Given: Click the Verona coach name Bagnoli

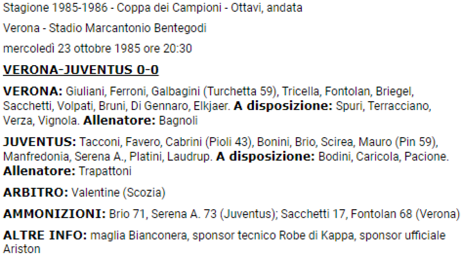Looking at the screenshot, I should point(179,121).
